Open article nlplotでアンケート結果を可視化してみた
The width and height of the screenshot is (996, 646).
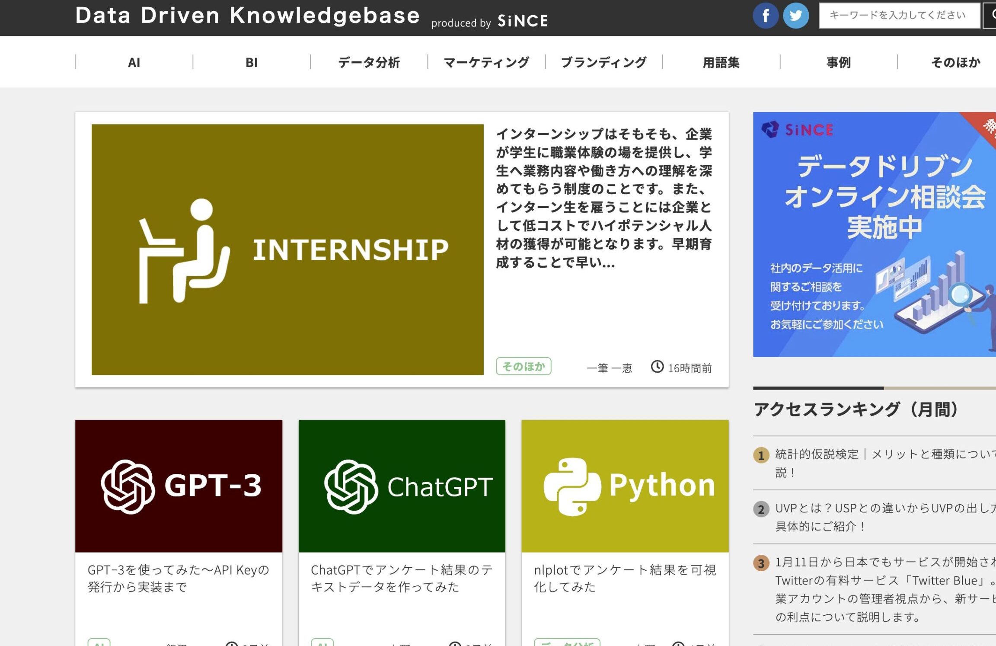click(625, 578)
